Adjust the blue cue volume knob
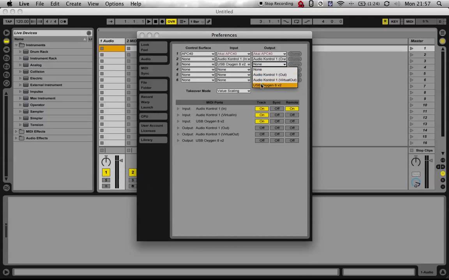This screenshot has width=449, height=280. [416, 183]
